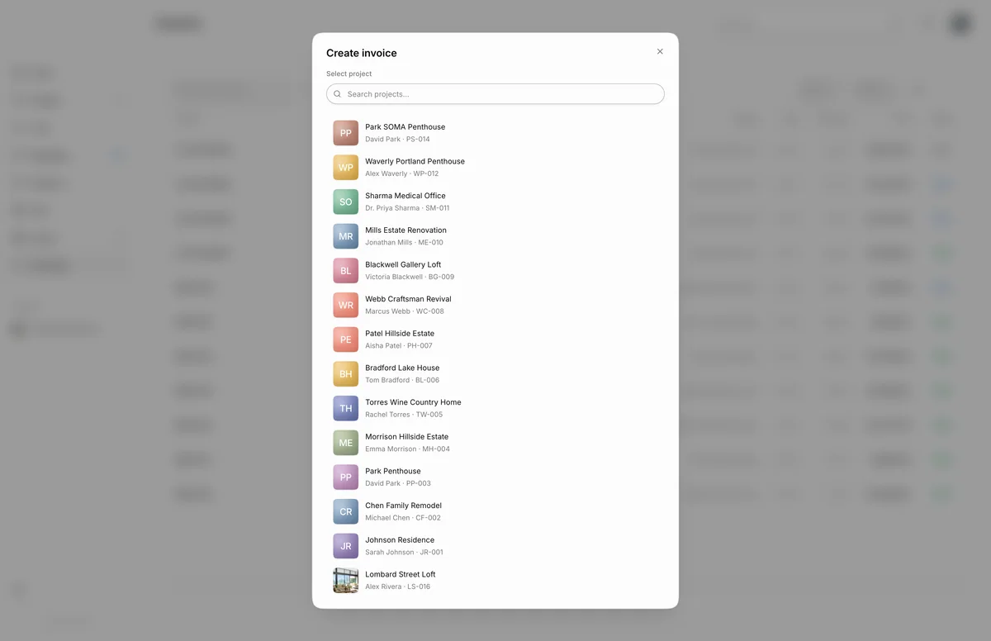Click the Rachel Torres · TW-005 subtitle
The image size is (991, 641).
(405, 415)
